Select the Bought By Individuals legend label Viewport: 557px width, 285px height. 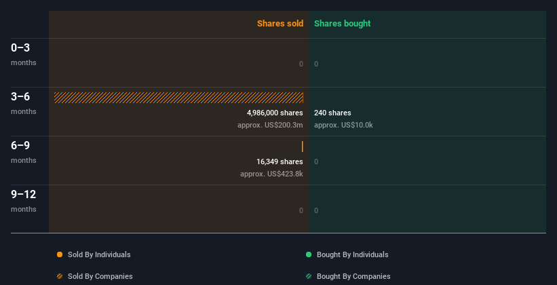(x=352, y=254)
